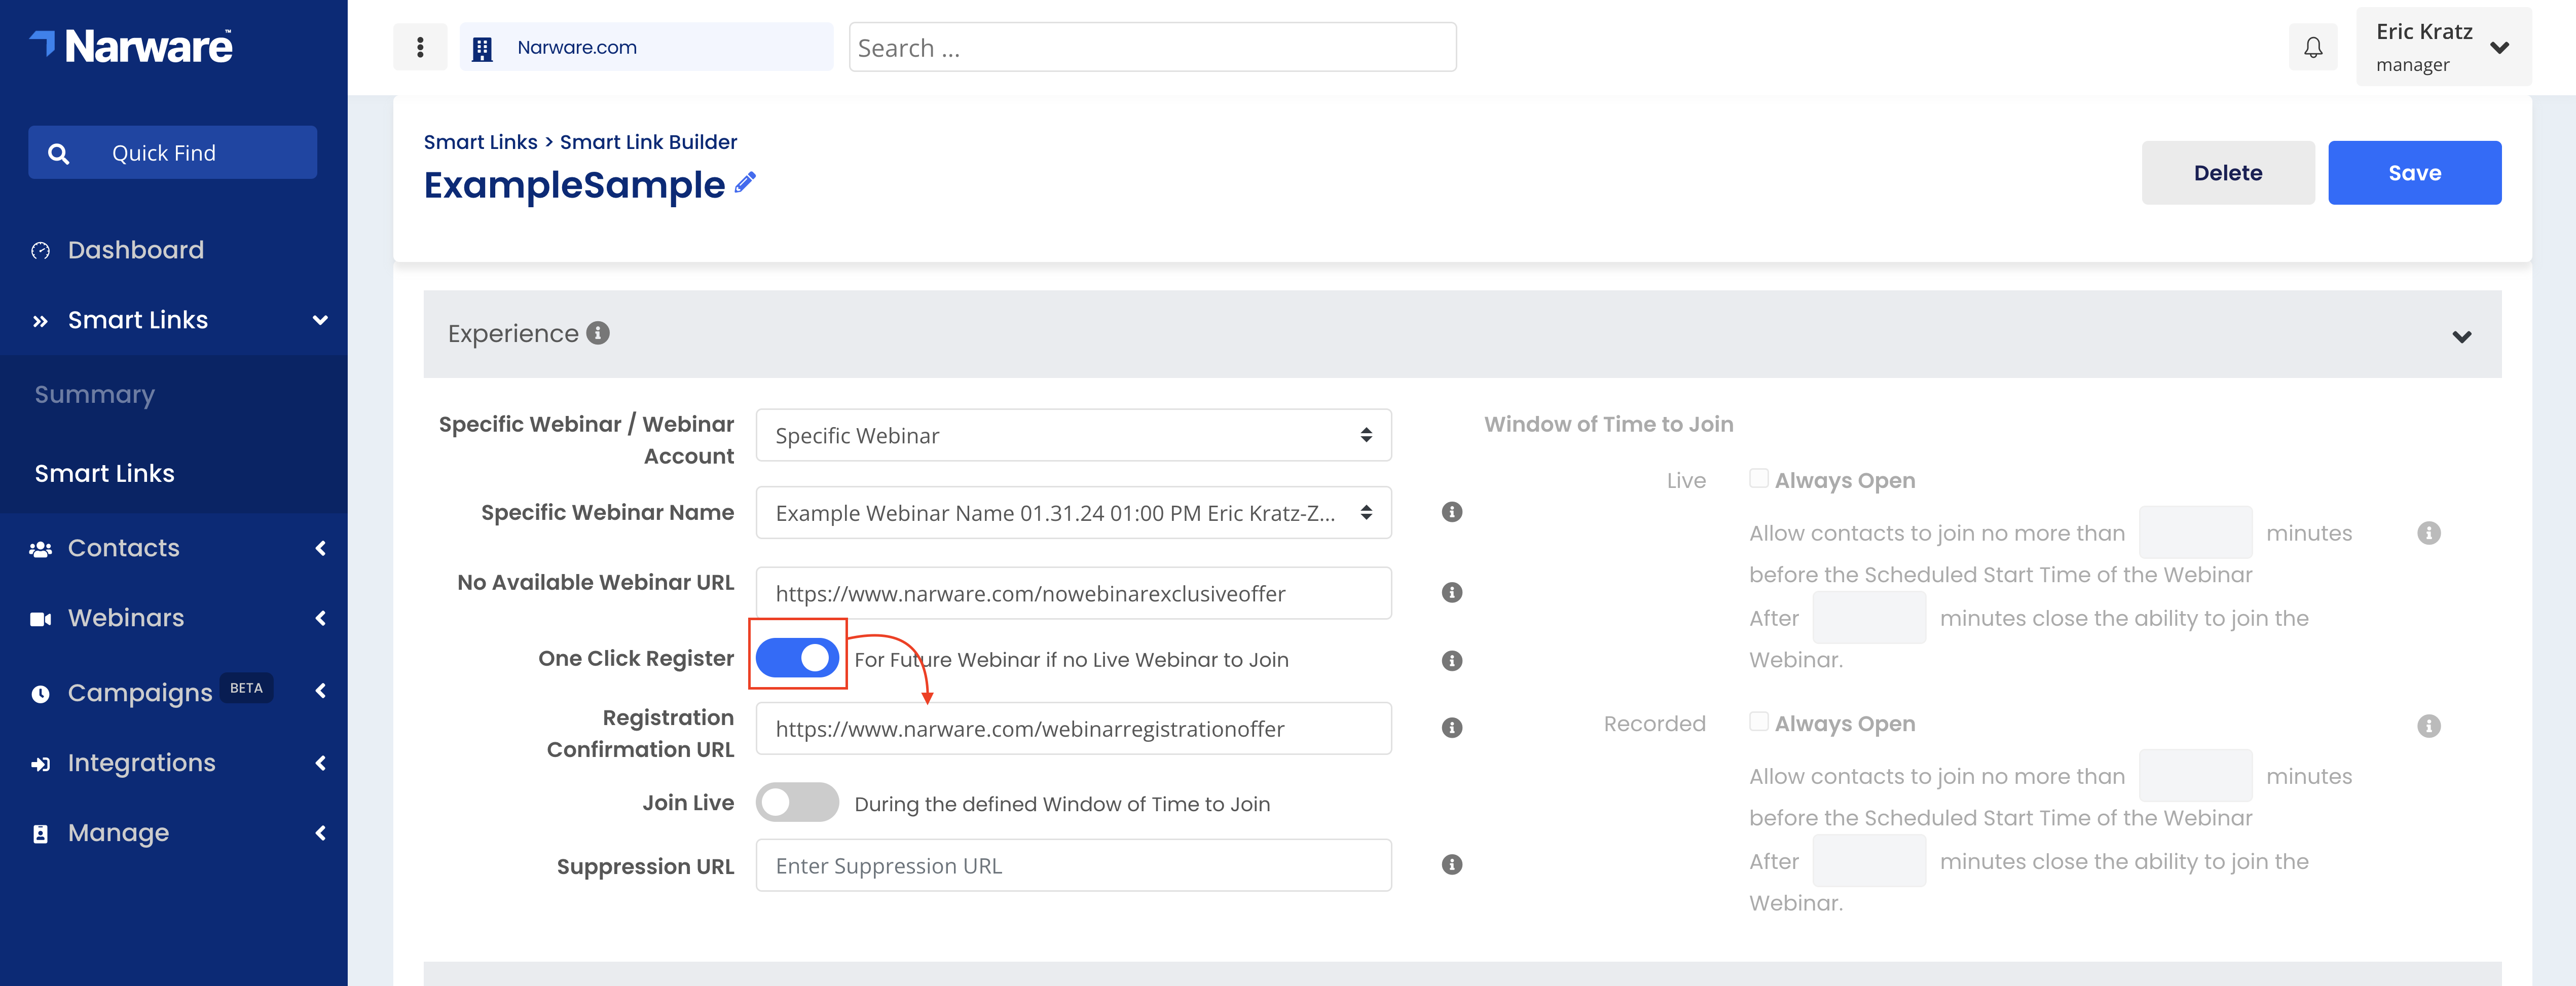Open Specific Webinar Name dropdown
The image size is (2576, 986).
click(1073, 513)
